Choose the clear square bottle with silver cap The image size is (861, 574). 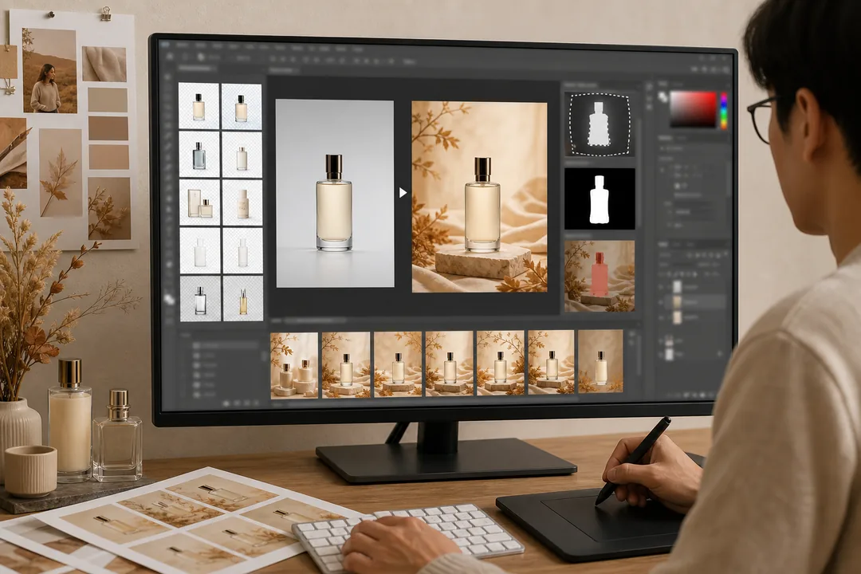(x=200, y=298)
